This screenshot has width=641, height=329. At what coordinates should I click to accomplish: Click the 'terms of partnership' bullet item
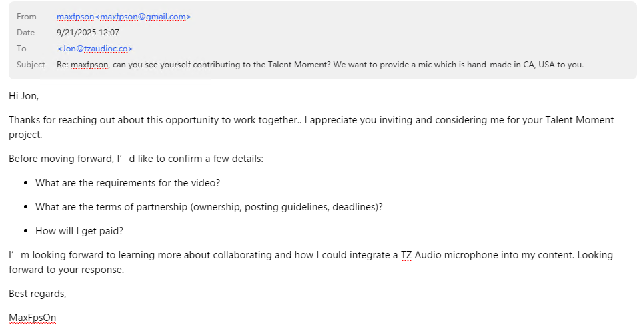click(209, 207)
